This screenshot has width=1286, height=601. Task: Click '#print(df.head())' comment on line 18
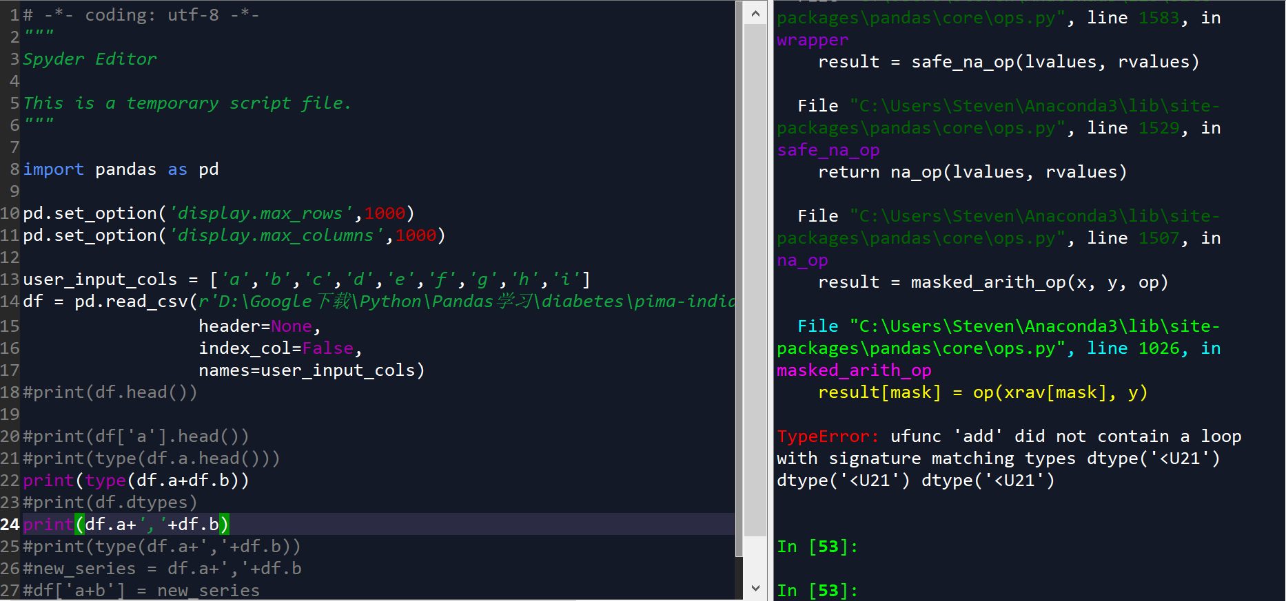110,392
